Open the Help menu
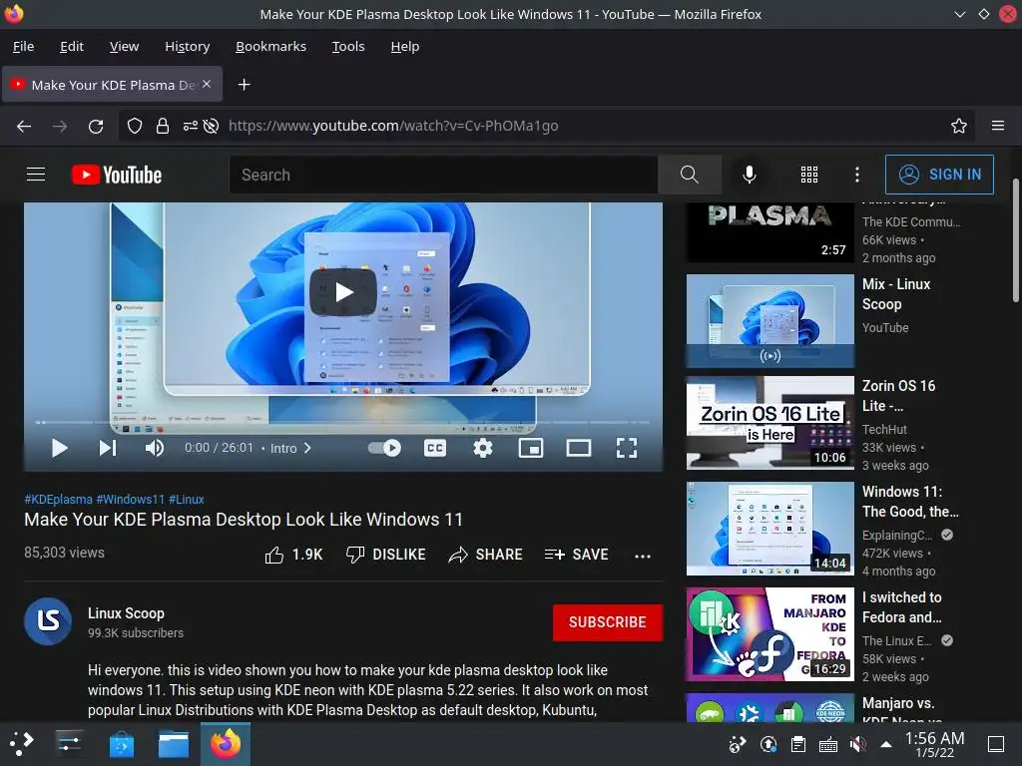 405,46
